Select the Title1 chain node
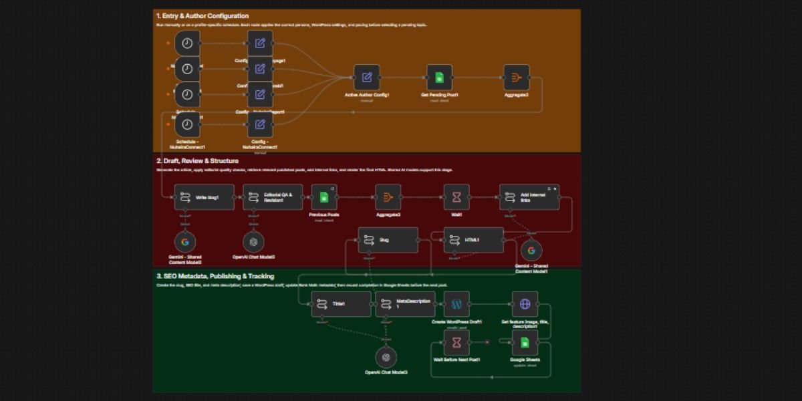The image size is (802, 401). pos(341,304)
